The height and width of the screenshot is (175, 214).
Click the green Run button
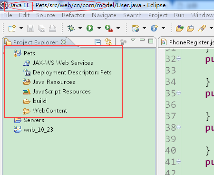pos(90,28)
